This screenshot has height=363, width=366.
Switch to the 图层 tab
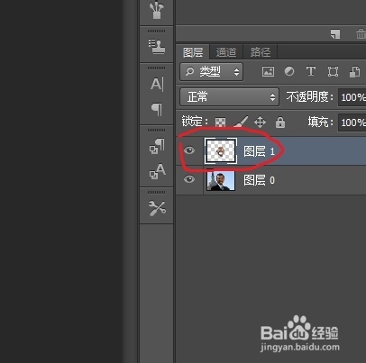[x=193, y=52]
